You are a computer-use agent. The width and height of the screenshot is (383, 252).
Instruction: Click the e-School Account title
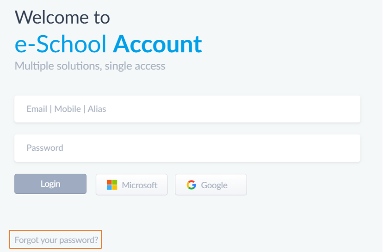tap(108, 44)
